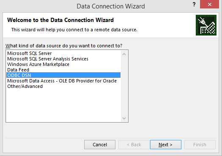Screen dimensions: 222x156
Task: Close the Data Connection Wizard dialog
Action: tap(209, 4)
